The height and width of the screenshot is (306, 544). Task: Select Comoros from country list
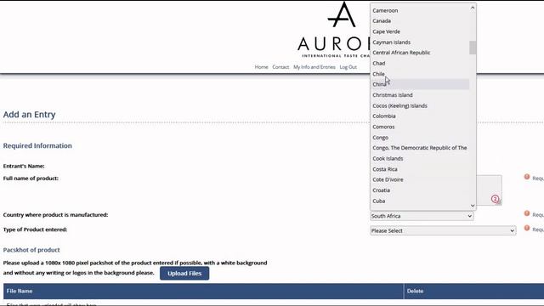pos(420,127)
